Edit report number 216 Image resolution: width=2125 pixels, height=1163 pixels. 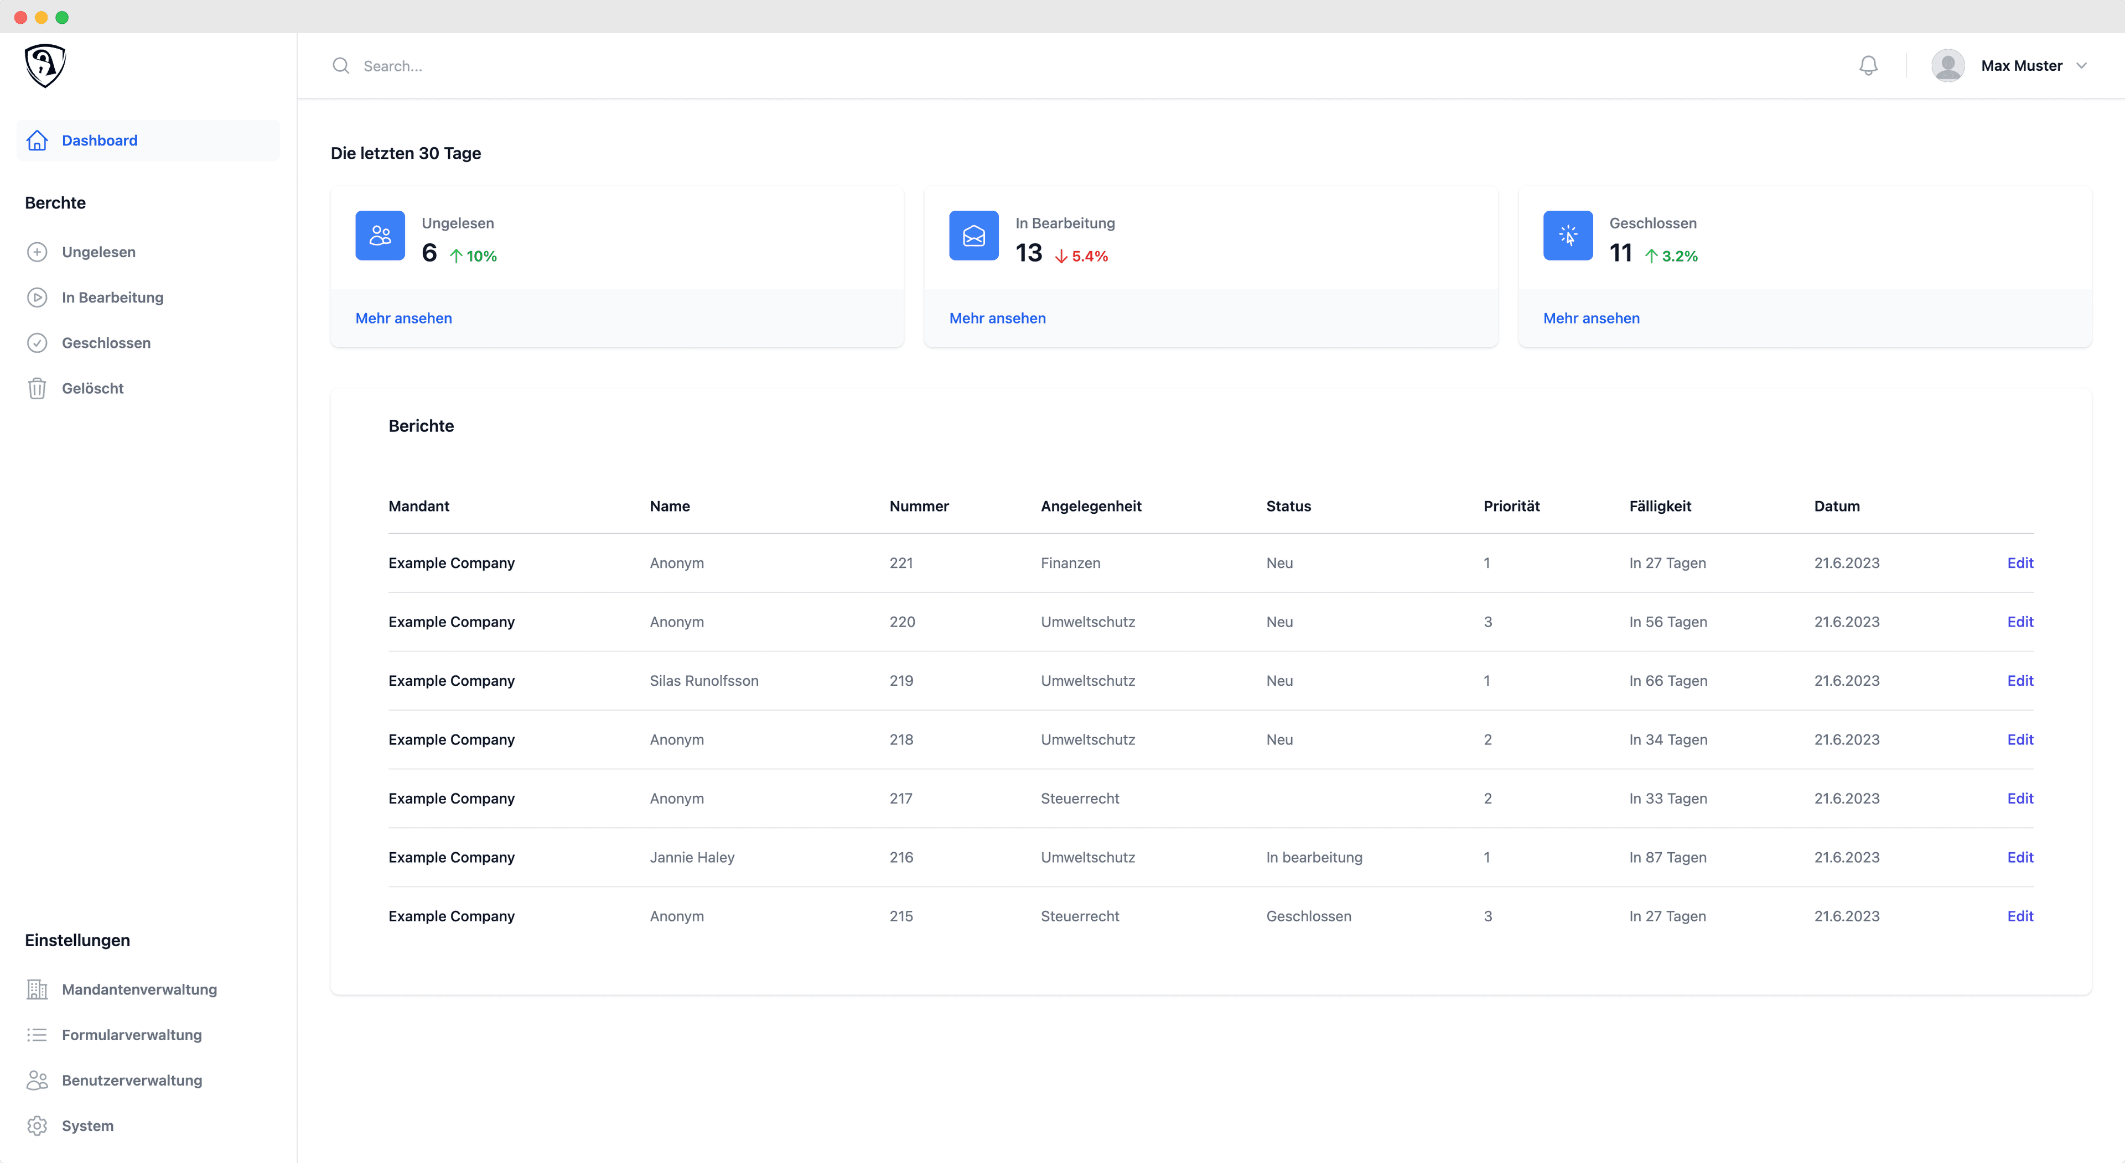click(2020, 857)
